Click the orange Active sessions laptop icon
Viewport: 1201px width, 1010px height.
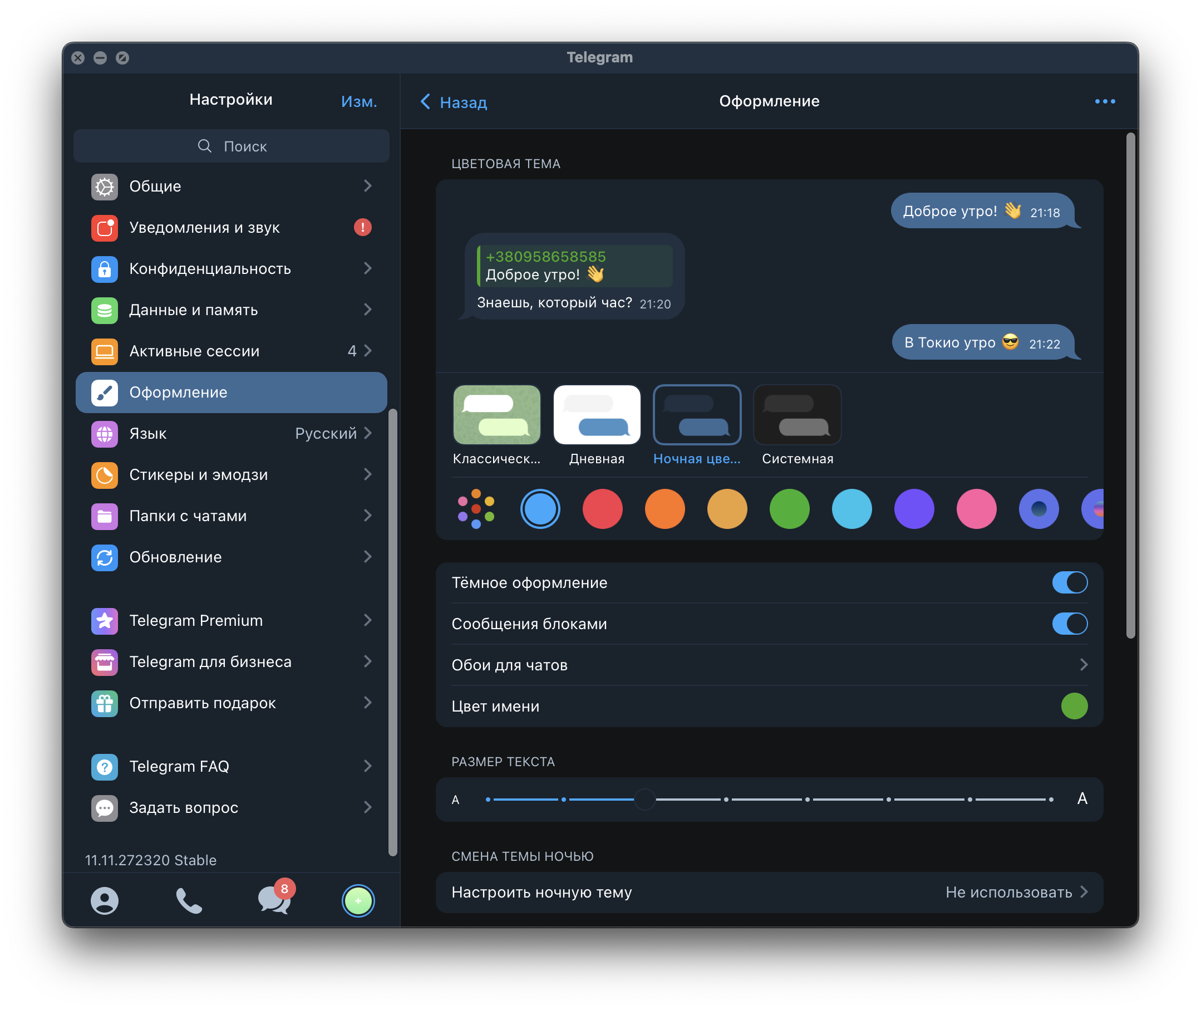tap(104, 351)
